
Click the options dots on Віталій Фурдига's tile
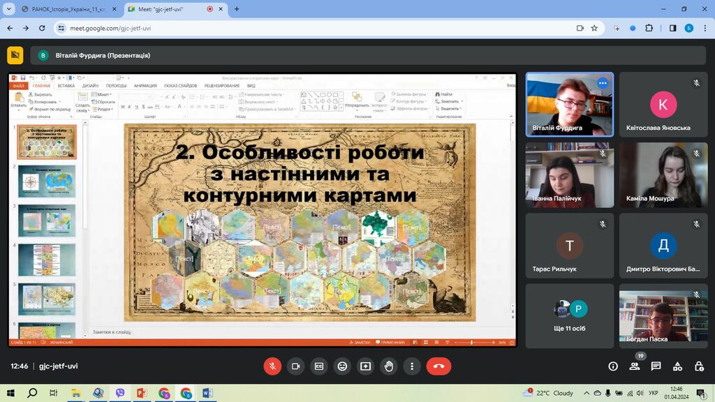pyautogui.click(x=603, y=83)
